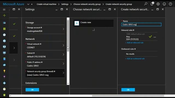Click the Create new plus tile icon
175x98 pixels.
tap(77, 23)
